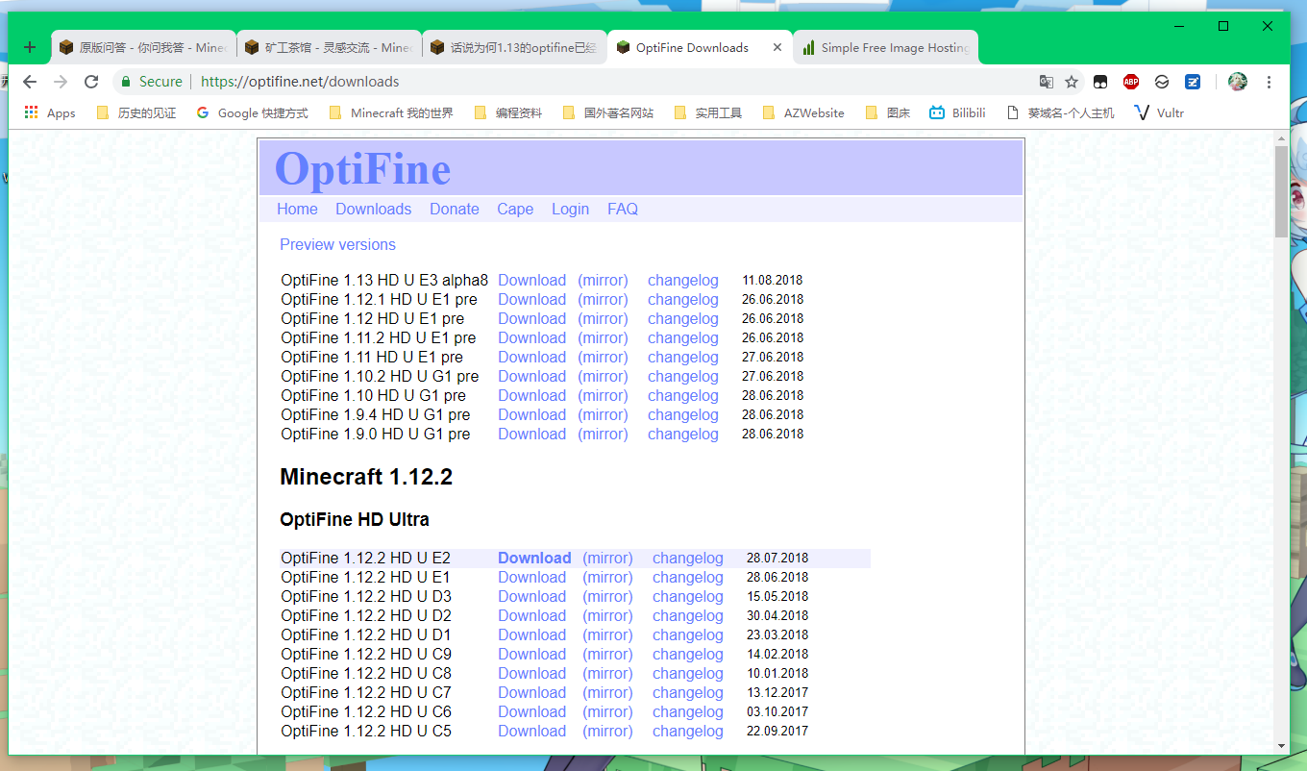The image size is (1307, 771).
Task: Download OptiFine 1.12.2 HD U C8
Action: tap(531, 674)
